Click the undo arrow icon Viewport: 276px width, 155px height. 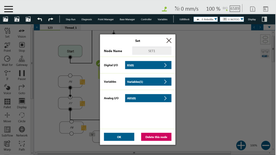pos(39,19)
